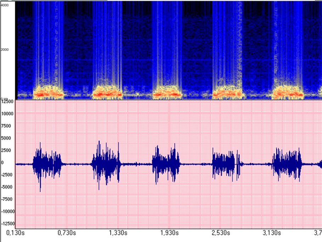Click the fourth waveform burst
322x242 pixels.
coord(226,164)
